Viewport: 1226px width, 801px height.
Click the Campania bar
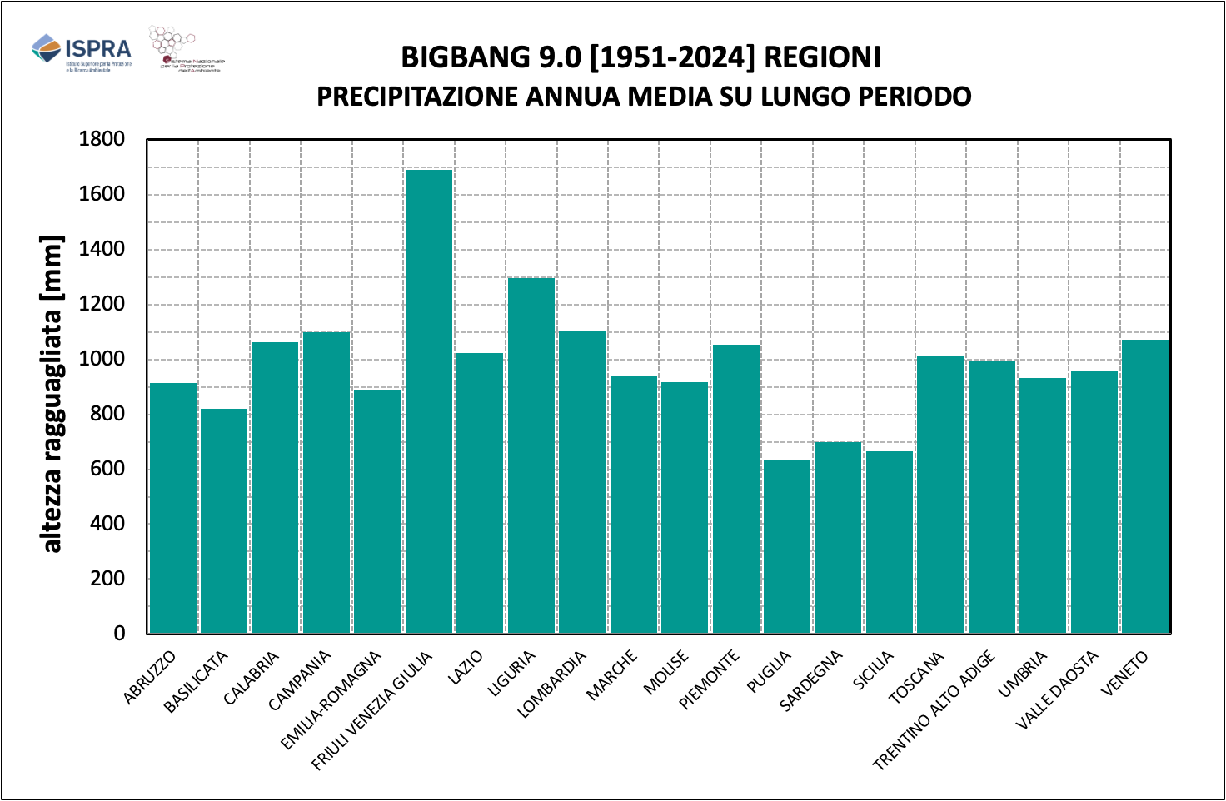(x=326, y=483)
